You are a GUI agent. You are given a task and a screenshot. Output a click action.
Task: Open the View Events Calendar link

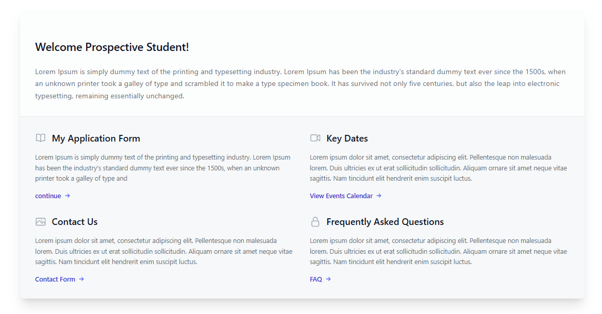[x=341, y=196]
